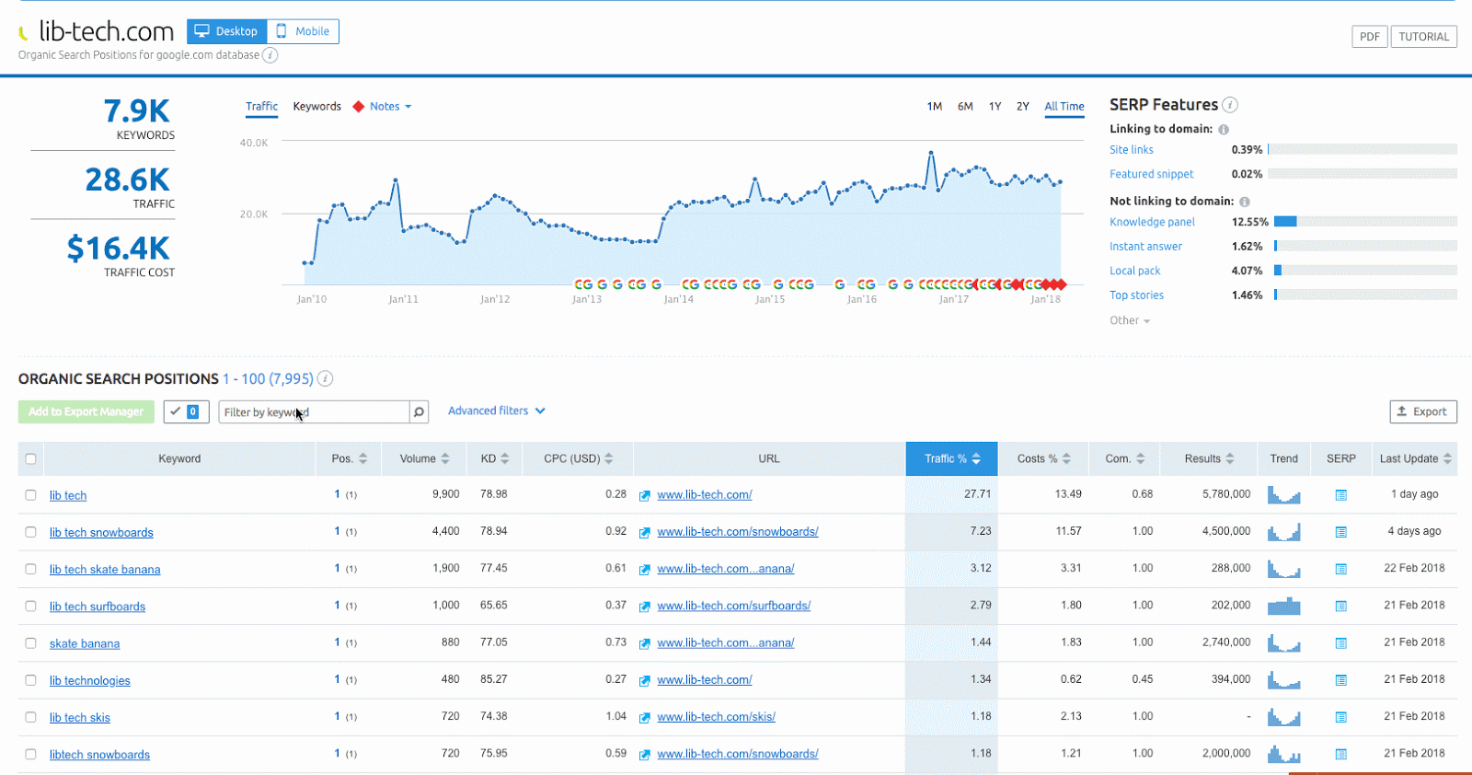The width and height of the screenshot is (1472, 775).
Task: Check the libtech snowboards row
Action: [x=30, y=754]
